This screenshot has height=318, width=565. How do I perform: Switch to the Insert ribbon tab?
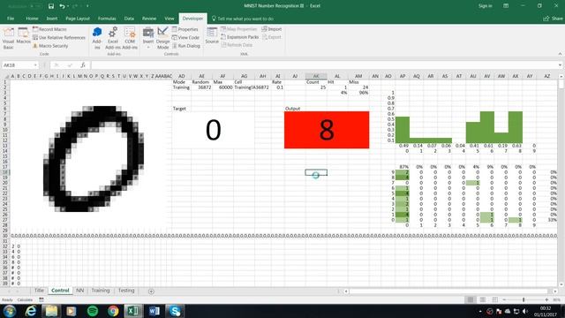(52, 19)
